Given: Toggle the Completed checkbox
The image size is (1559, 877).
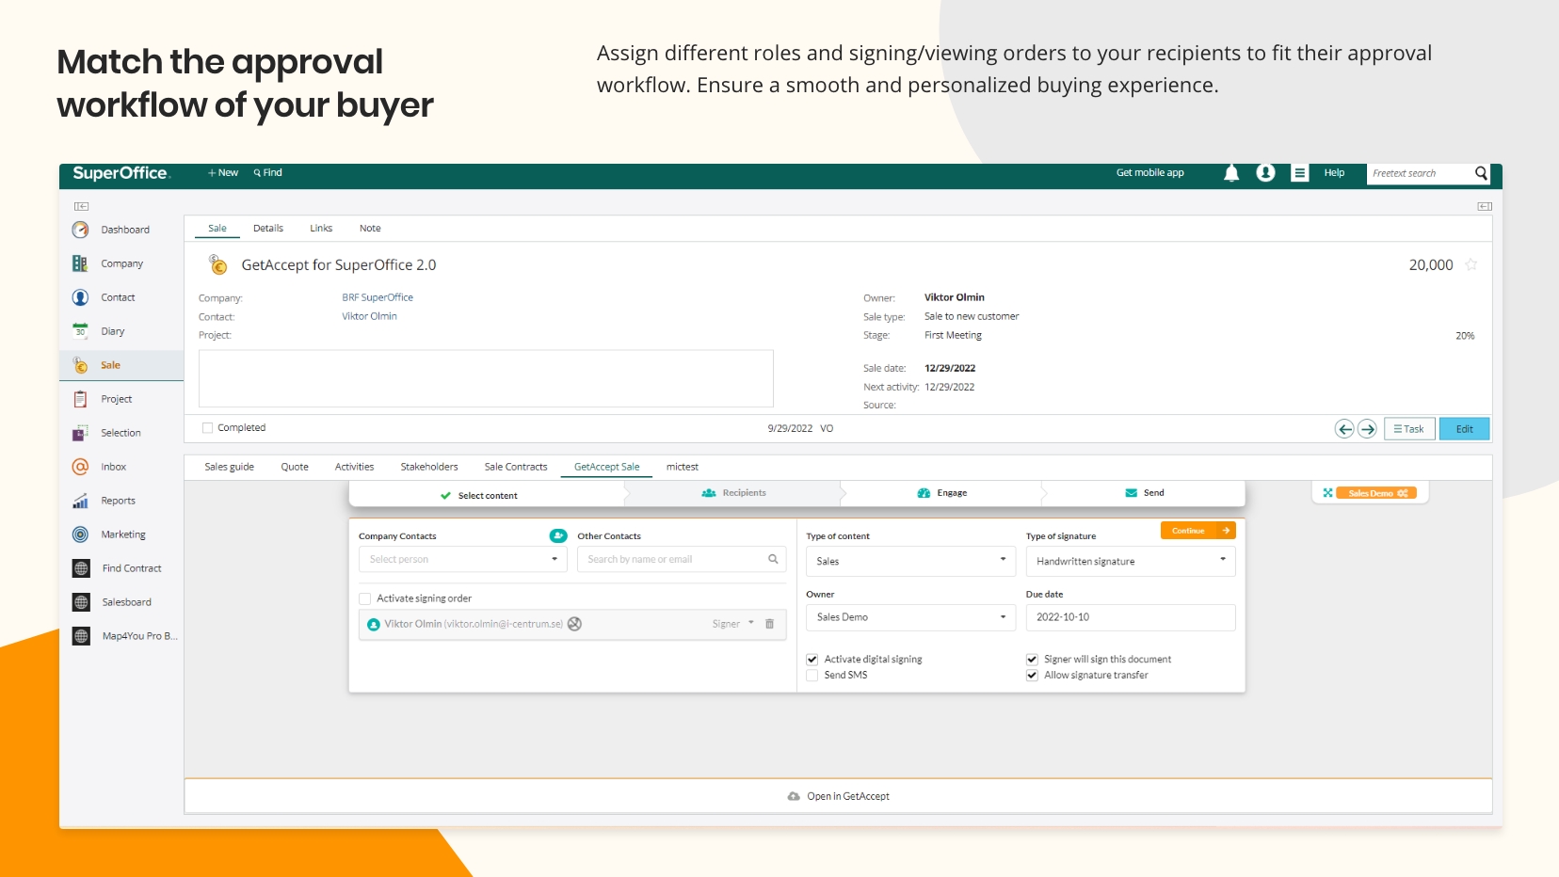Looking at the screenshot, I should 208,428.
